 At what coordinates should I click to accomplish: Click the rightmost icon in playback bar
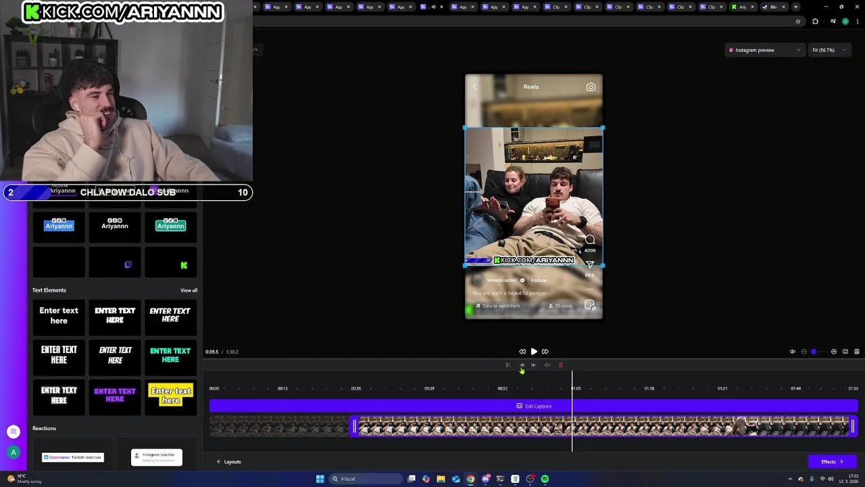pyautogui.click(x=857, y=352)
